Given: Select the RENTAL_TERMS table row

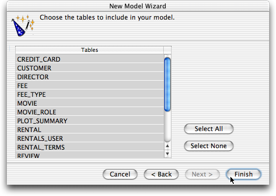Looking at the screenshot, I should point(90,147).
